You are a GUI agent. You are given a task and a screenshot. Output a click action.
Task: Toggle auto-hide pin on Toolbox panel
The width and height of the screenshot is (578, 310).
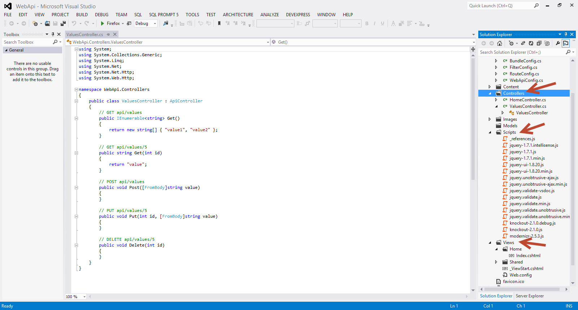pyautogui.click(x=53, y=34)
